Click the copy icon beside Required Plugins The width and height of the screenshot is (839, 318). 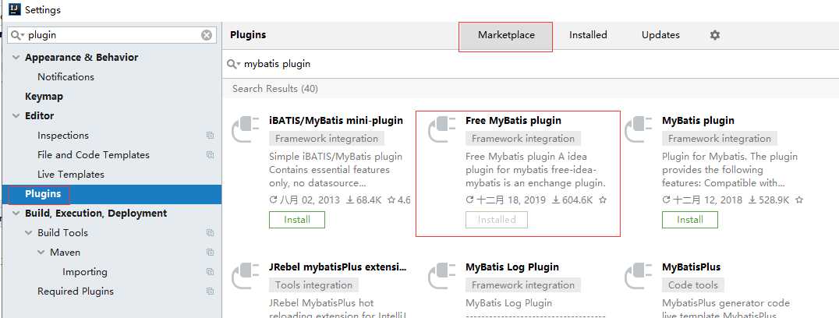click(x=210, y=291)
